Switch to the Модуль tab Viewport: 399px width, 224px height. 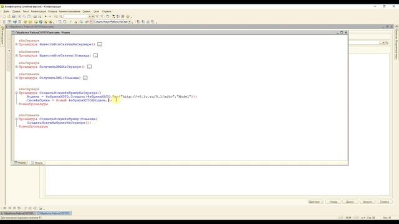(x=37, y=162)
